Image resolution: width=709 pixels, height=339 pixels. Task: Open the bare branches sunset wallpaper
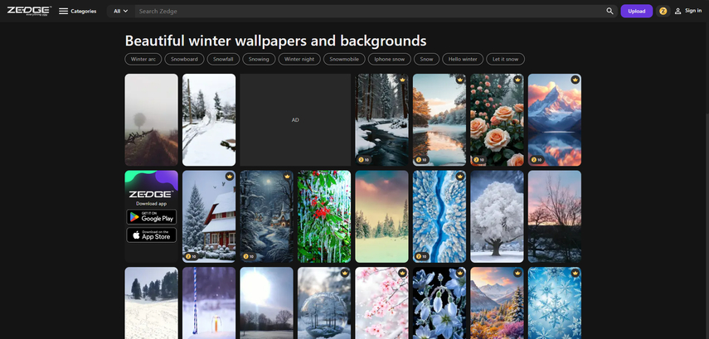tap(555, 216)
